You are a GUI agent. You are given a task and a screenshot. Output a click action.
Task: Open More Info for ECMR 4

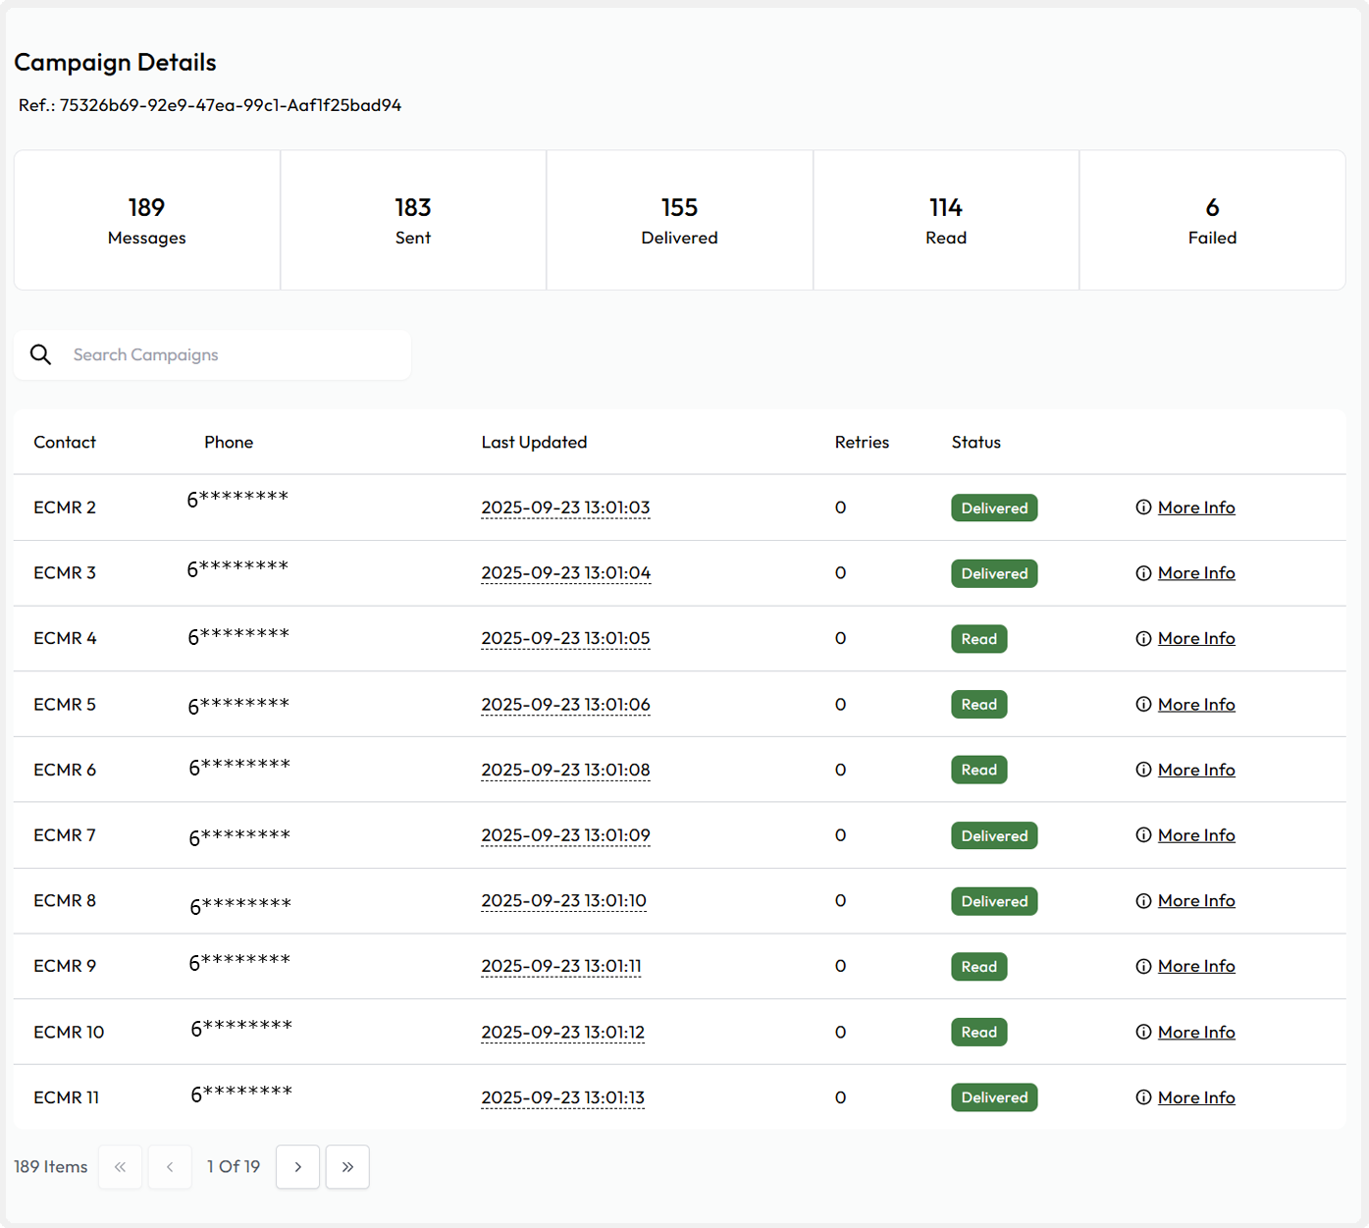[x=1195, y=639]
